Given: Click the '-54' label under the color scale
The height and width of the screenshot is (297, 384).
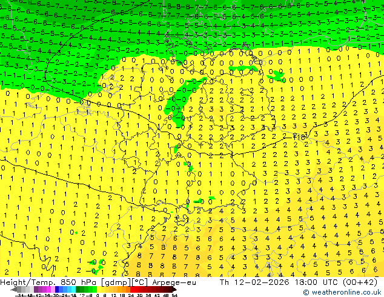Looking at the screenshot, I should click(x=19, y=296).
